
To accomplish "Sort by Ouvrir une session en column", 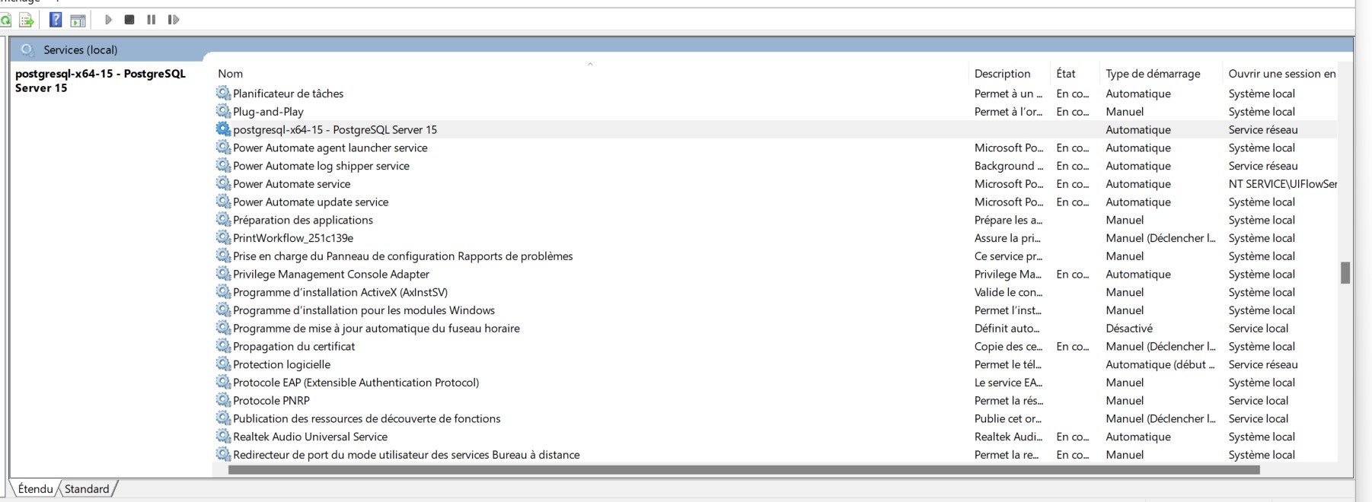I will (x=1282, y=74).
